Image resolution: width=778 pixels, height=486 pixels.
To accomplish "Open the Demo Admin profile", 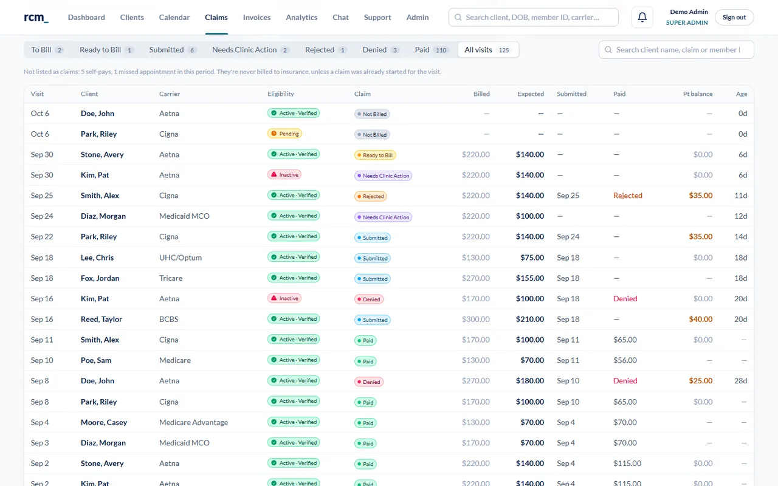I will pyautogui.click(x=689, y=17).
